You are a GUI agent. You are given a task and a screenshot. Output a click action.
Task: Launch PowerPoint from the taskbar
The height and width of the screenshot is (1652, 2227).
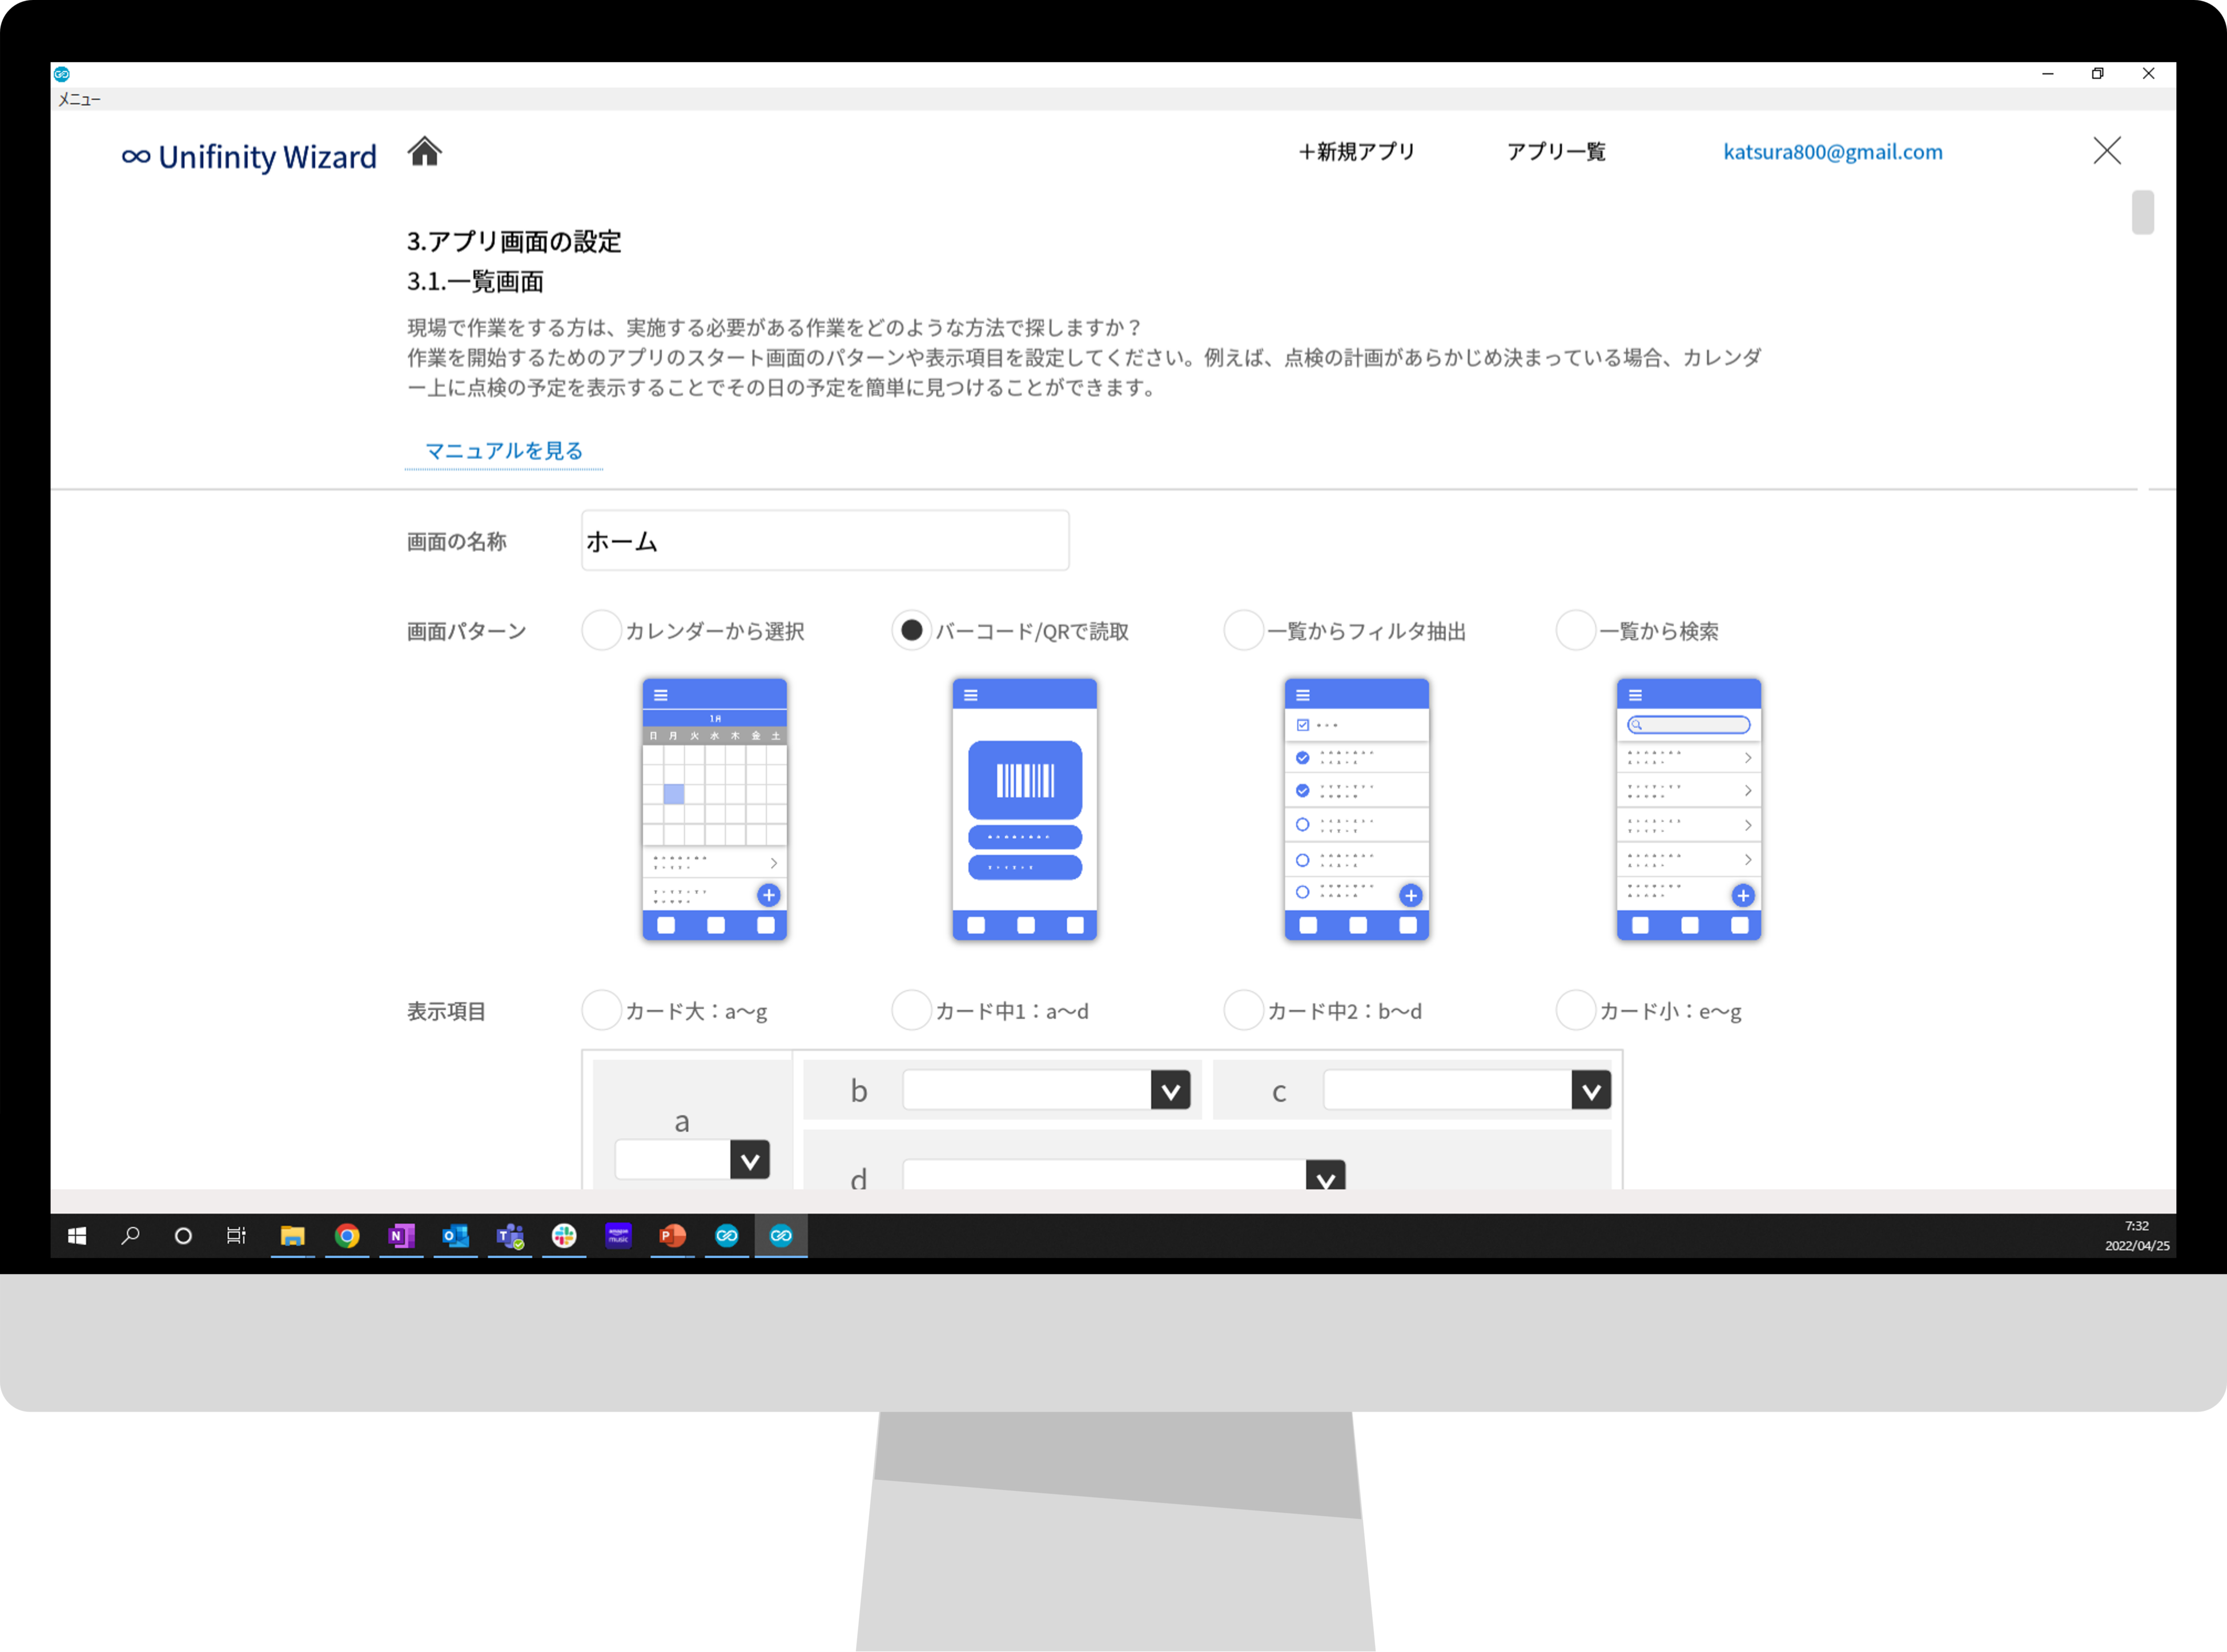click(x=672, y=1236)
